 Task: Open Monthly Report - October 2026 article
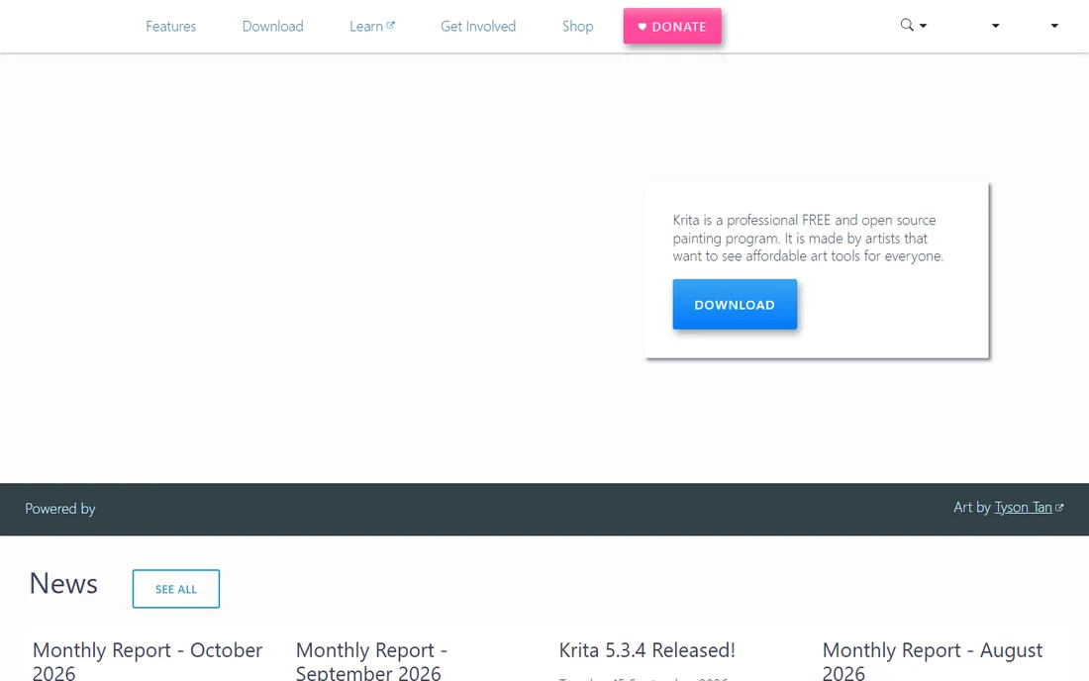click(148, 661)
